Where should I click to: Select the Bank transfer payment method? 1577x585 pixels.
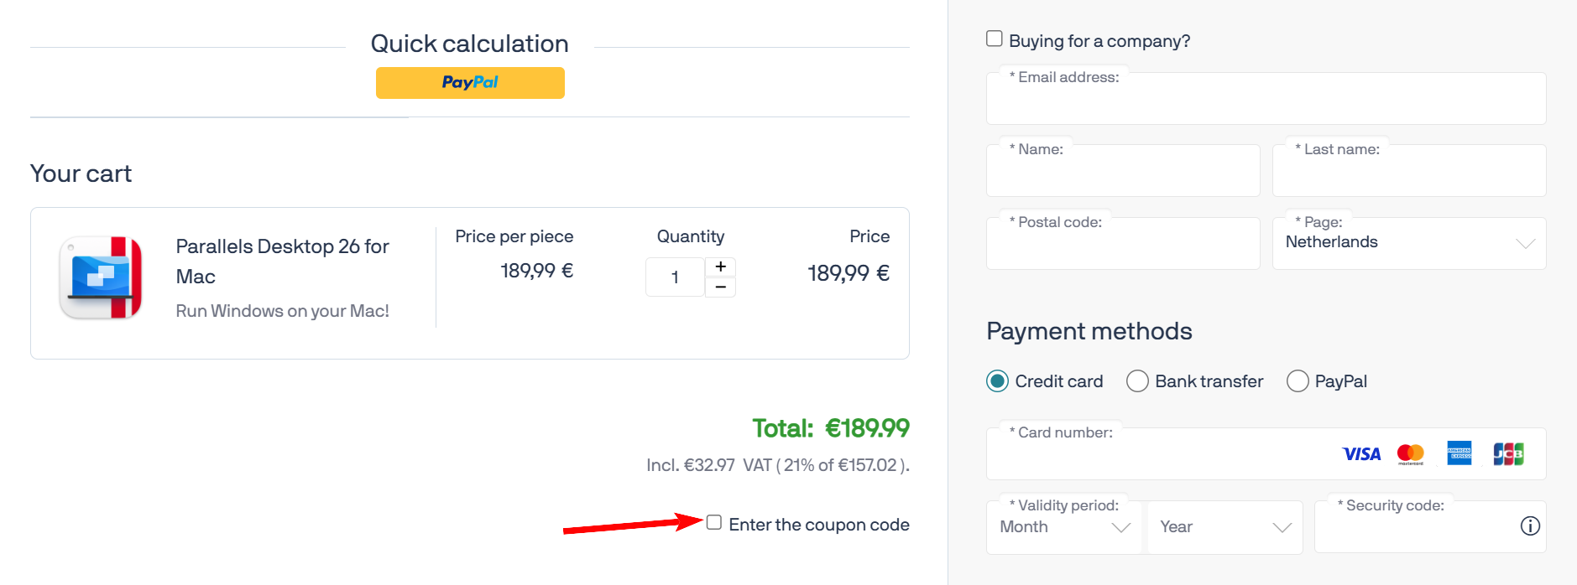(1137, 381)
